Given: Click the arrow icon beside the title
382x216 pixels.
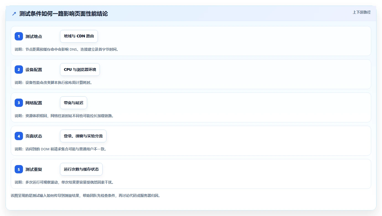Looking at the screenshot, I should click(x=14, y=14).
